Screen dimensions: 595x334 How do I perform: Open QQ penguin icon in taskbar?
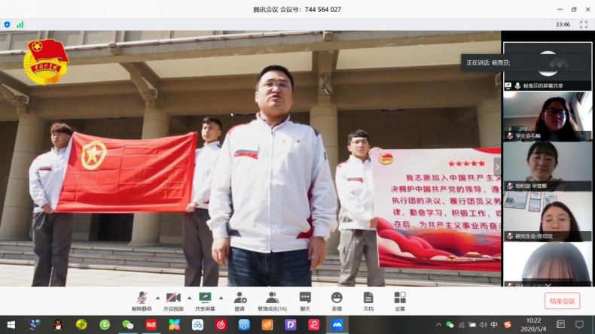[58, 325]
